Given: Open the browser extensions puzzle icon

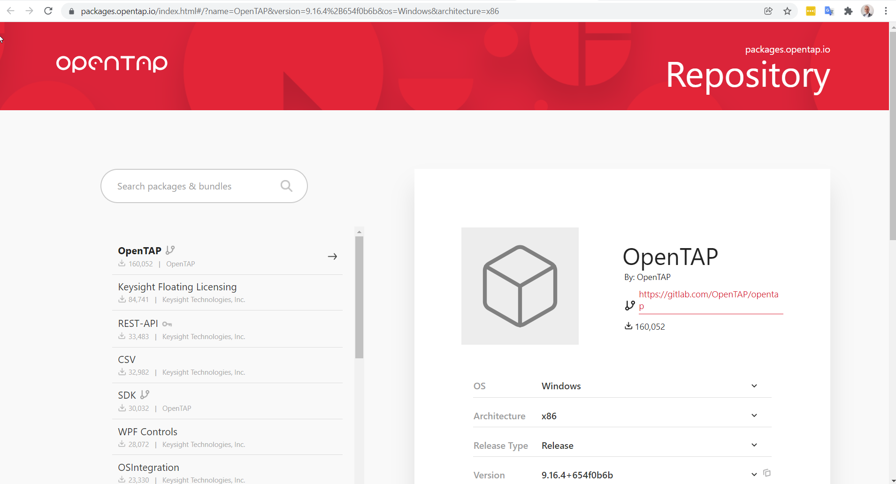Looking at the screenshot, I should pos(848,11).
